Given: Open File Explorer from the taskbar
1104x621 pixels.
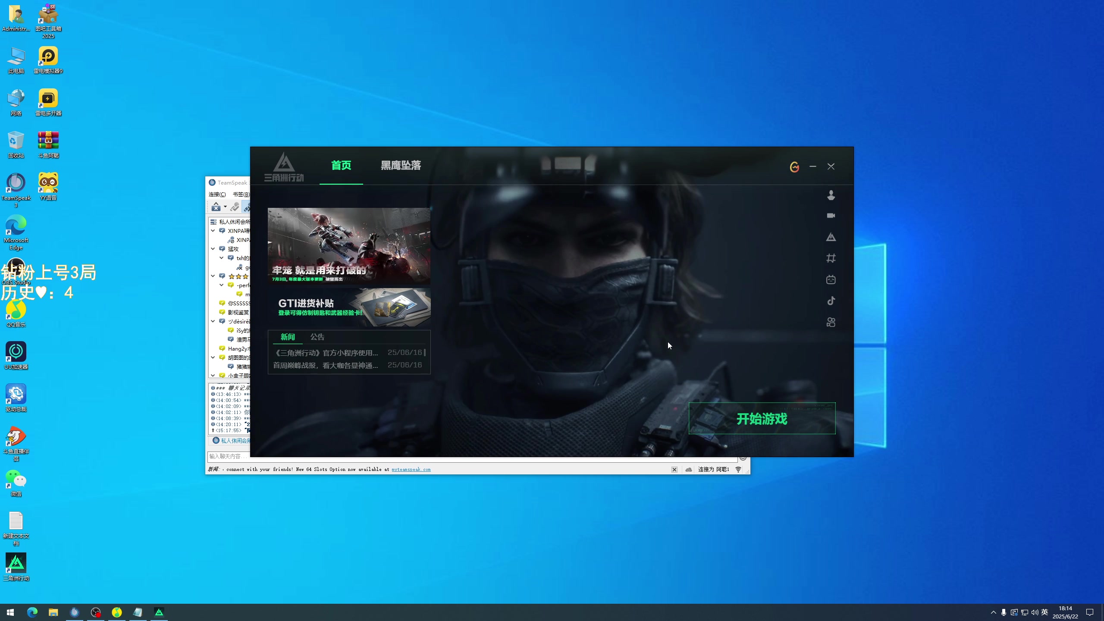Looking at the screenshot, I should 53,612.
